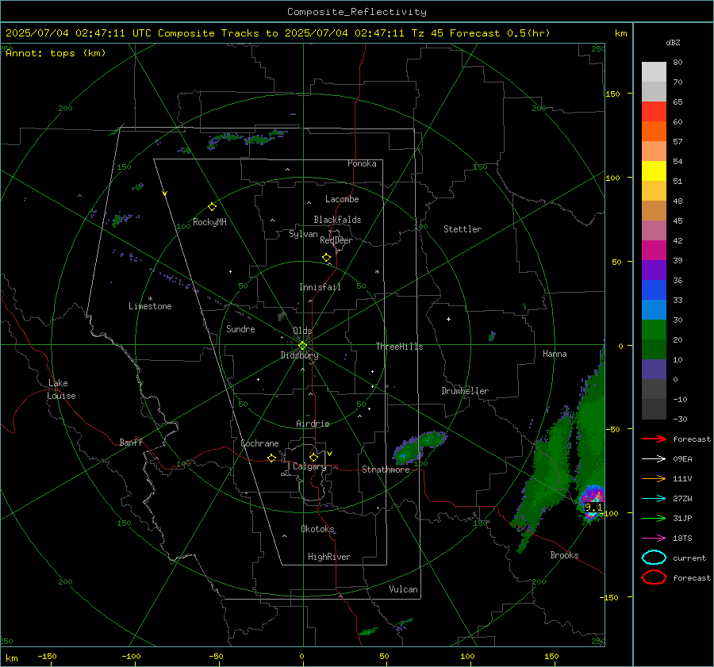Click the Stettler label
714x667 pixels.
coord(463,229)
